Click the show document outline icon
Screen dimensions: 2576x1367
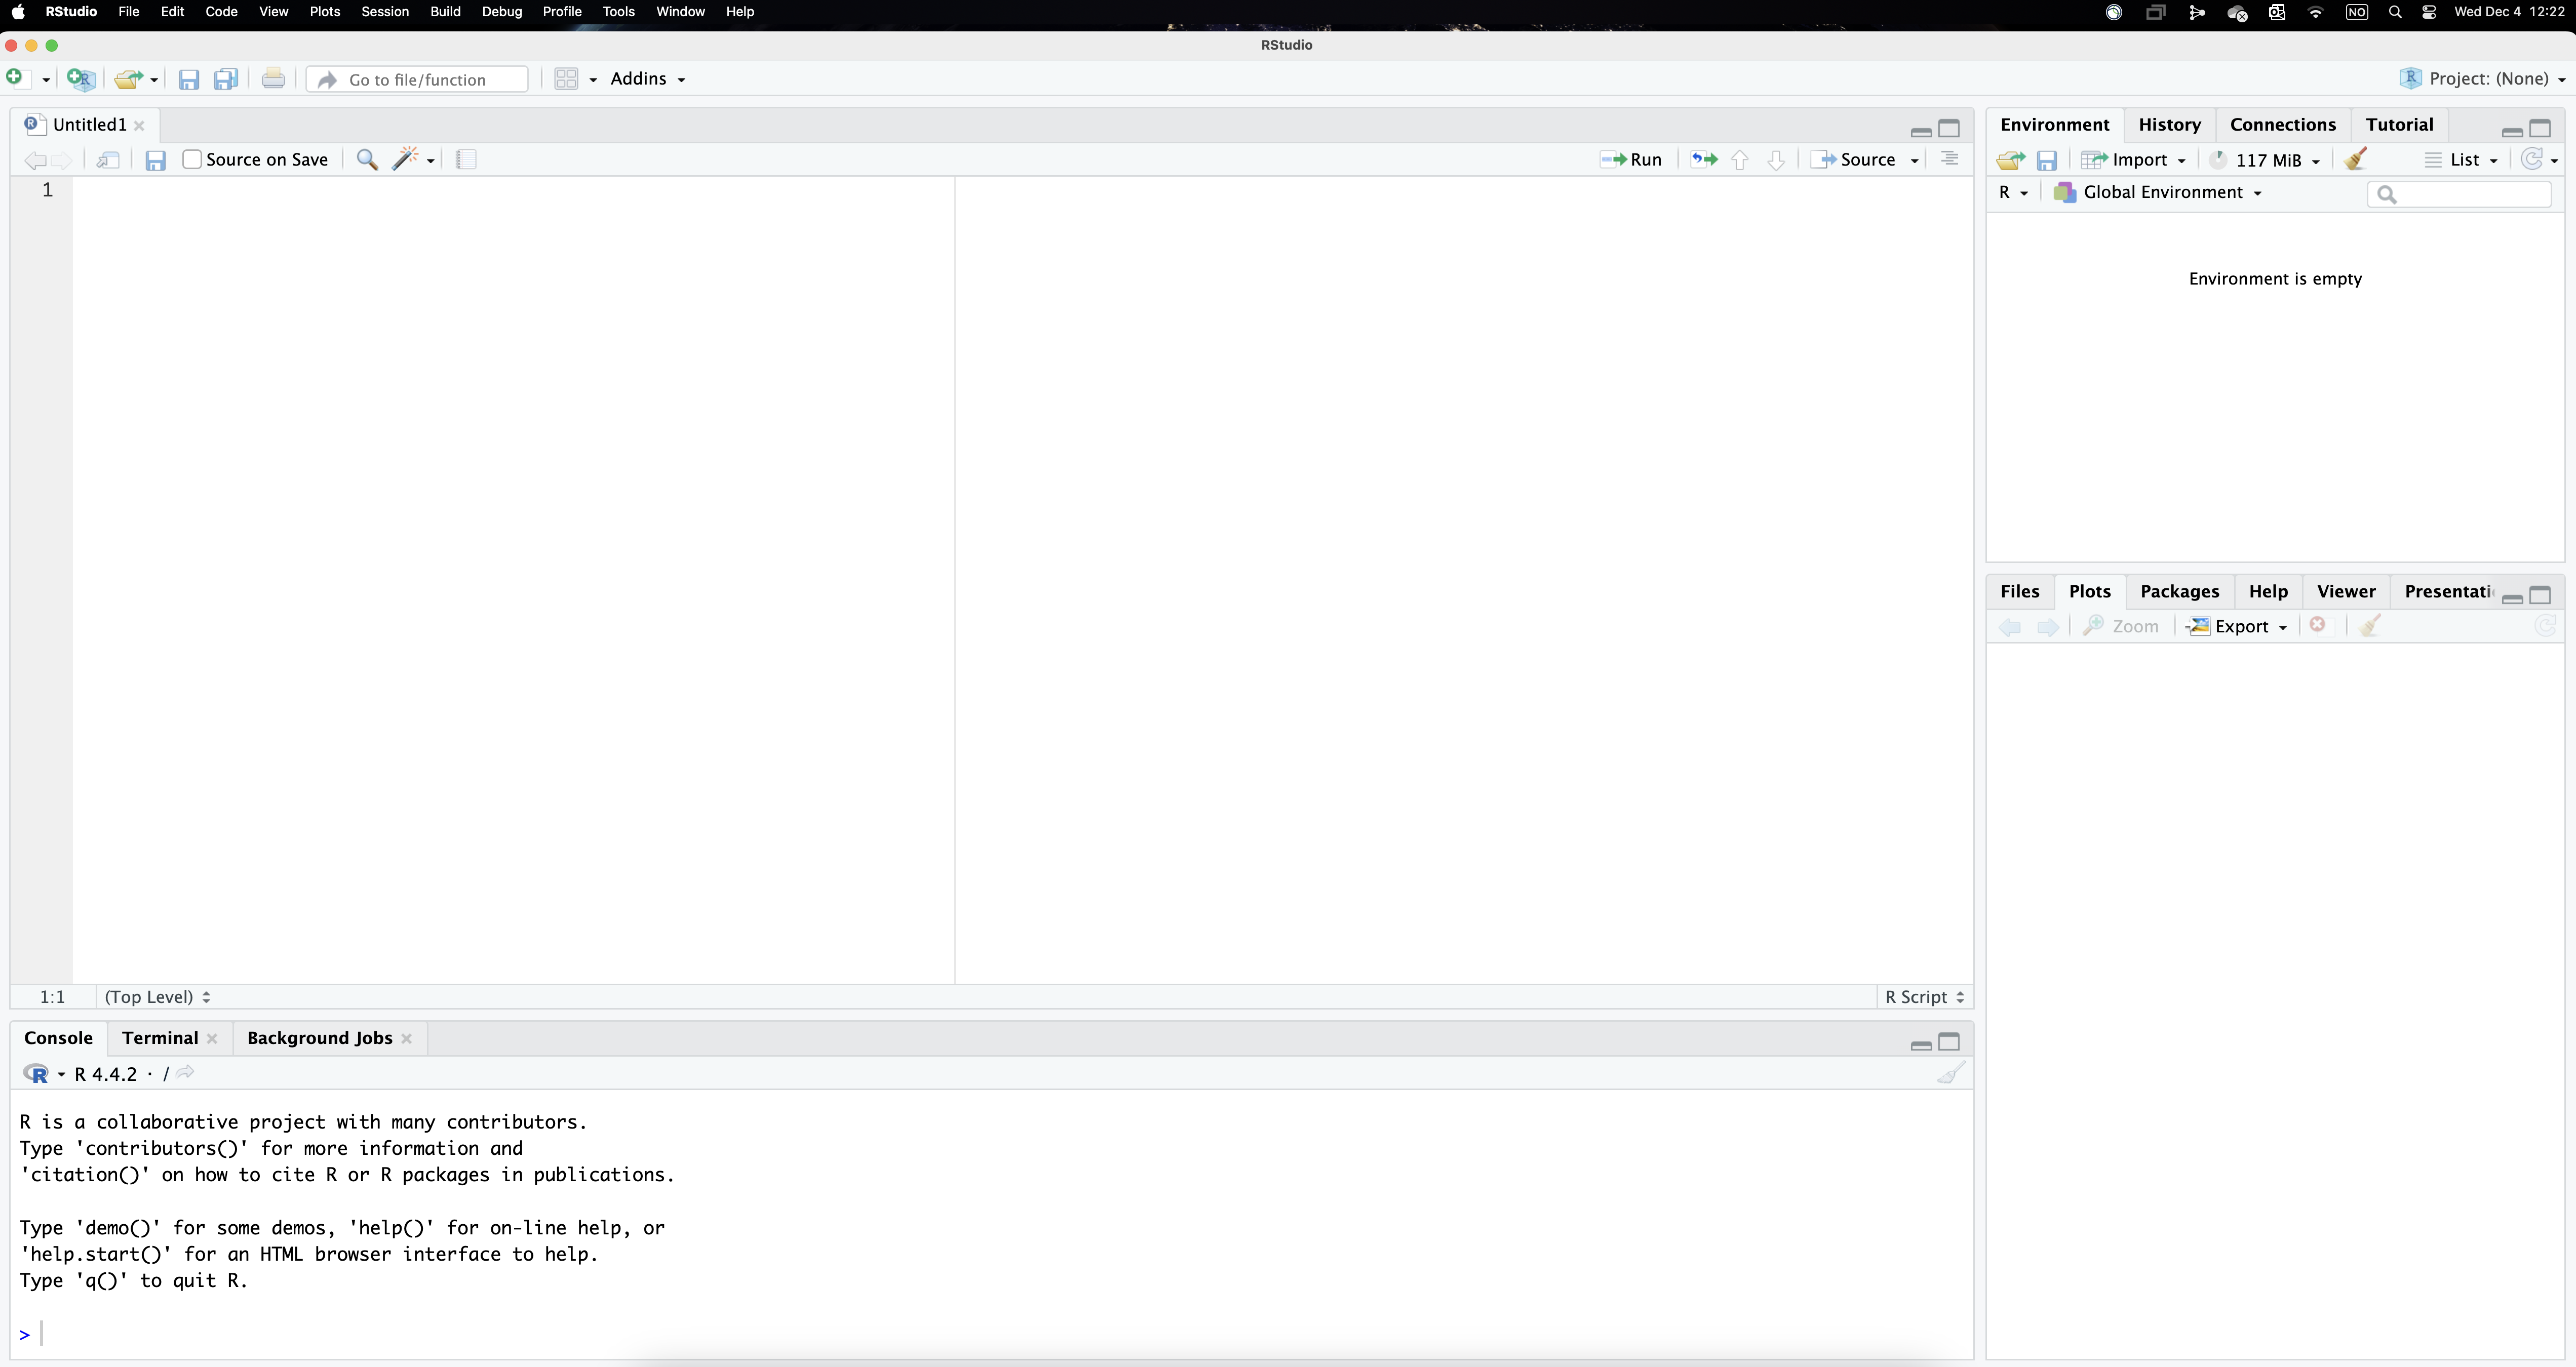(1949, 160)
